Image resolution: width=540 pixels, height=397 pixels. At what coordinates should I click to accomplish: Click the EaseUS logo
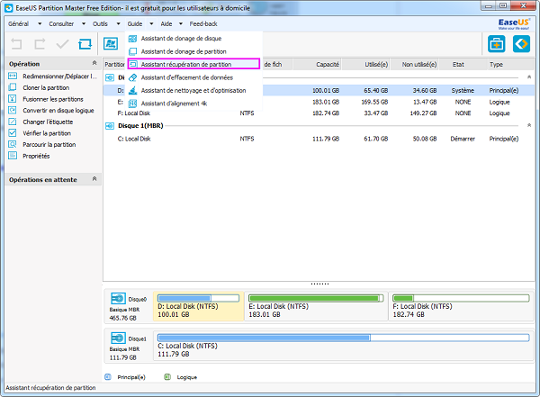[514, 23]
